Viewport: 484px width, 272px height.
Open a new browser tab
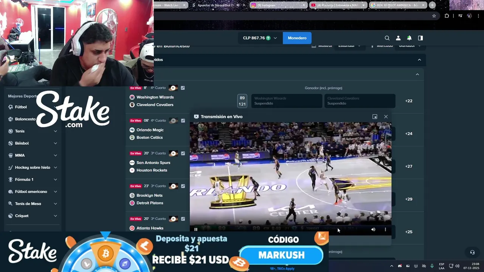432,5
